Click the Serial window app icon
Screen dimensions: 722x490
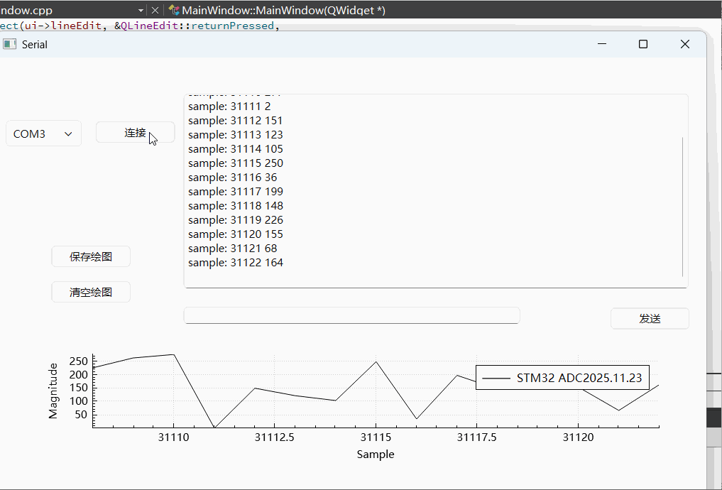coord(10,44)
